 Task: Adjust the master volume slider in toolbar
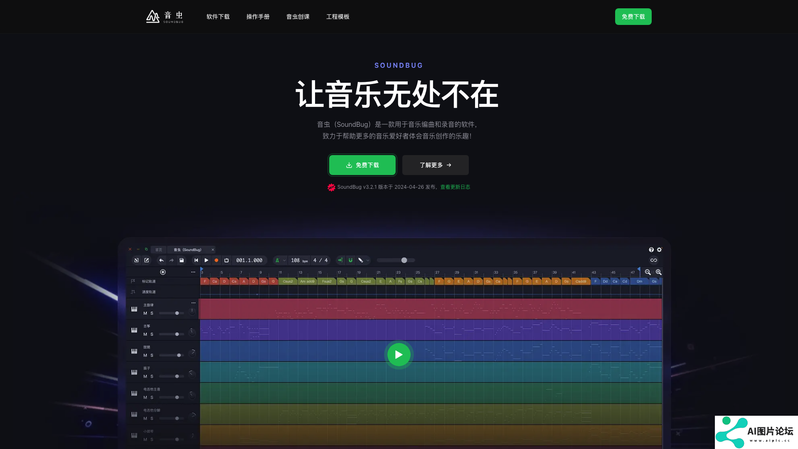coord(396,260)
